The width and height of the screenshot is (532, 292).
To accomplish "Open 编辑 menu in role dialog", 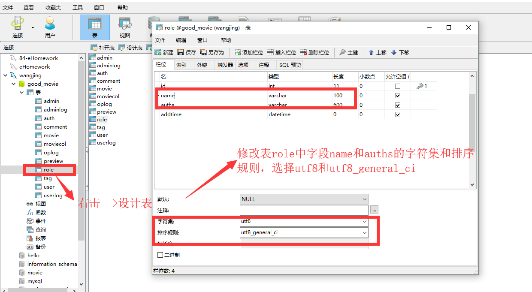I will click(x=181, y=40).
